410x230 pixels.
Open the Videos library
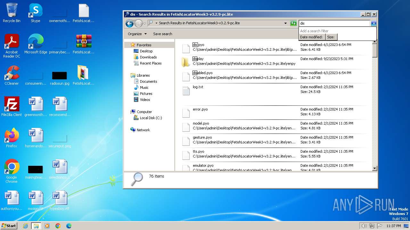click(x=145, y=100)
